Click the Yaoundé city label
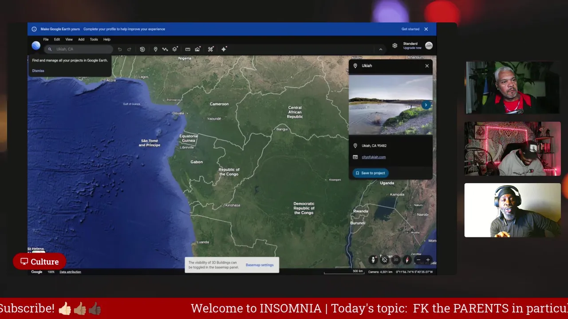This screenshot has width=568, height=319. click(x=214, y=119)
